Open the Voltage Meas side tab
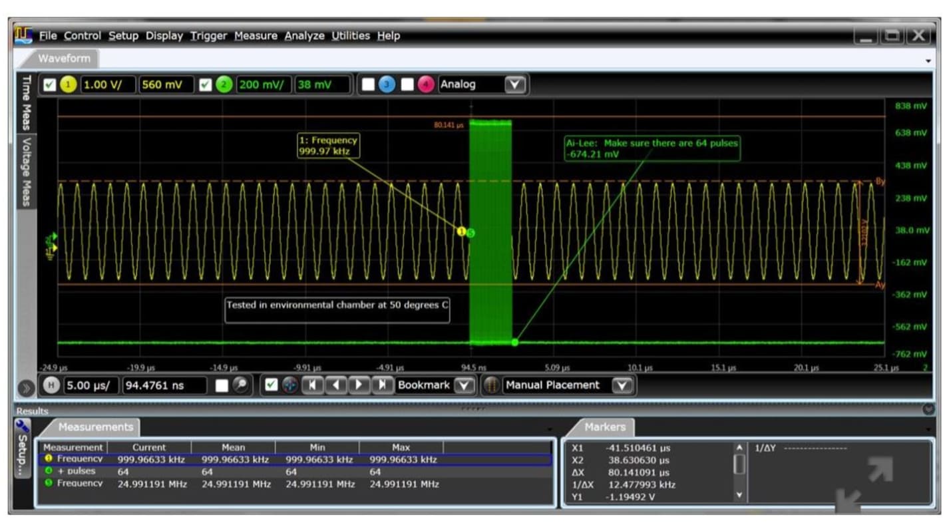The image size is (945, 531). (x=27, y=171)
